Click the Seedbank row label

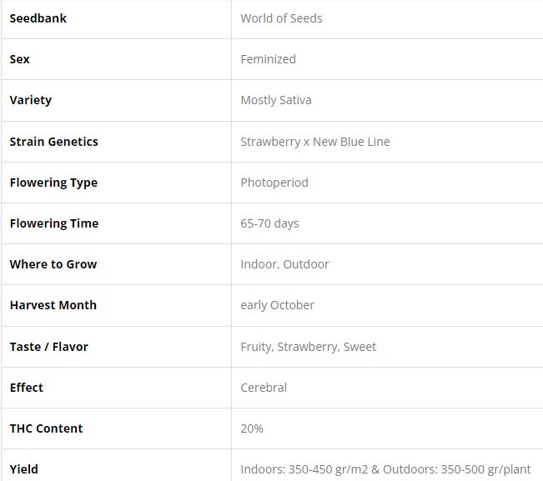point(38,18)
